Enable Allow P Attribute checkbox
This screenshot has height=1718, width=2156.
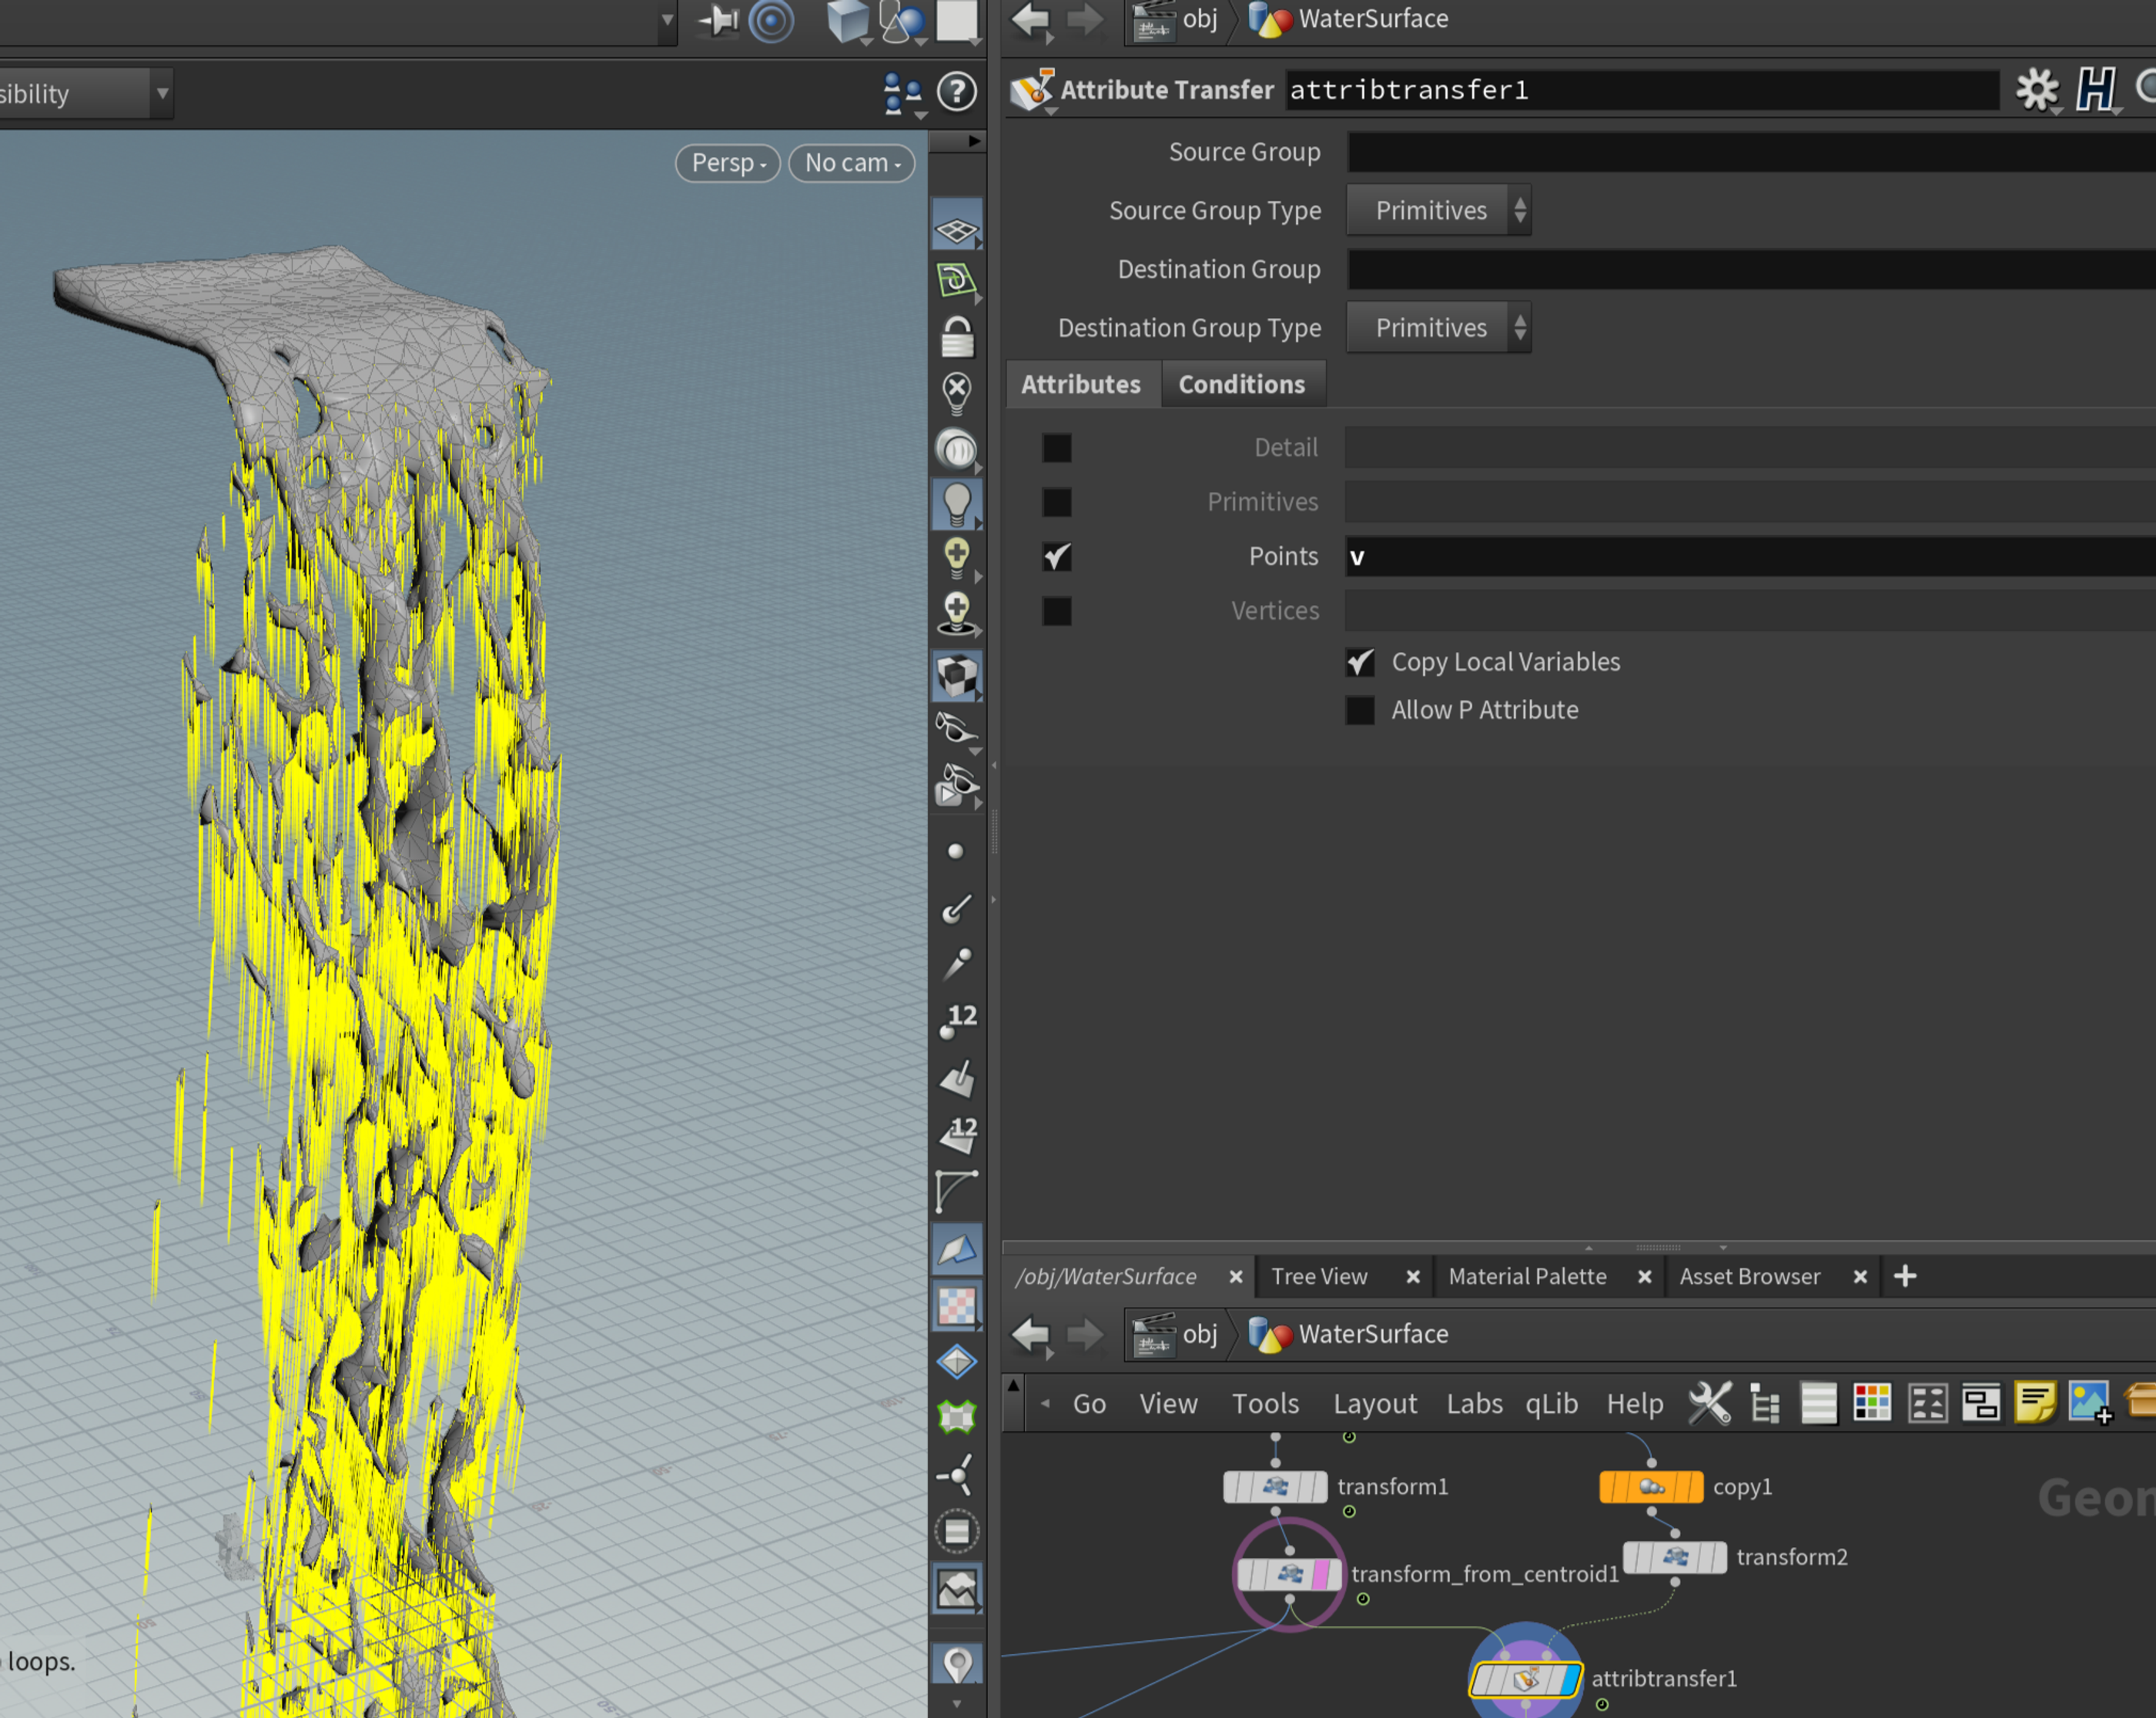pos(1360,710)
